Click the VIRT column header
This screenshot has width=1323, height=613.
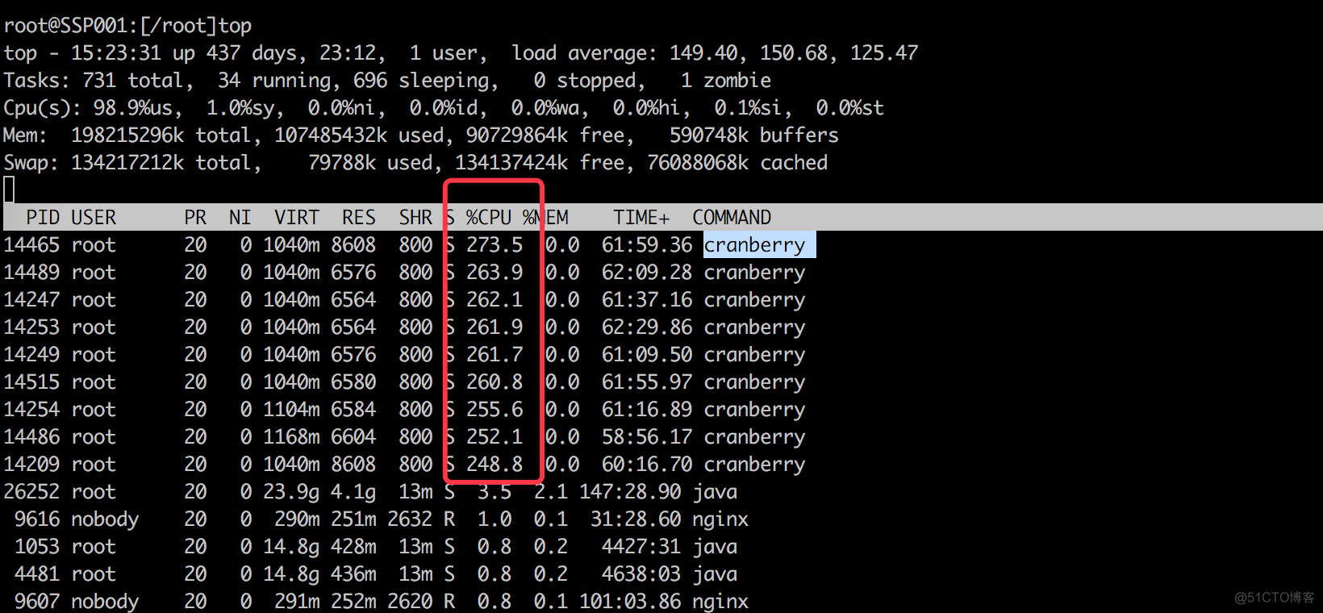pyautogui.click(x=297, y=218)
